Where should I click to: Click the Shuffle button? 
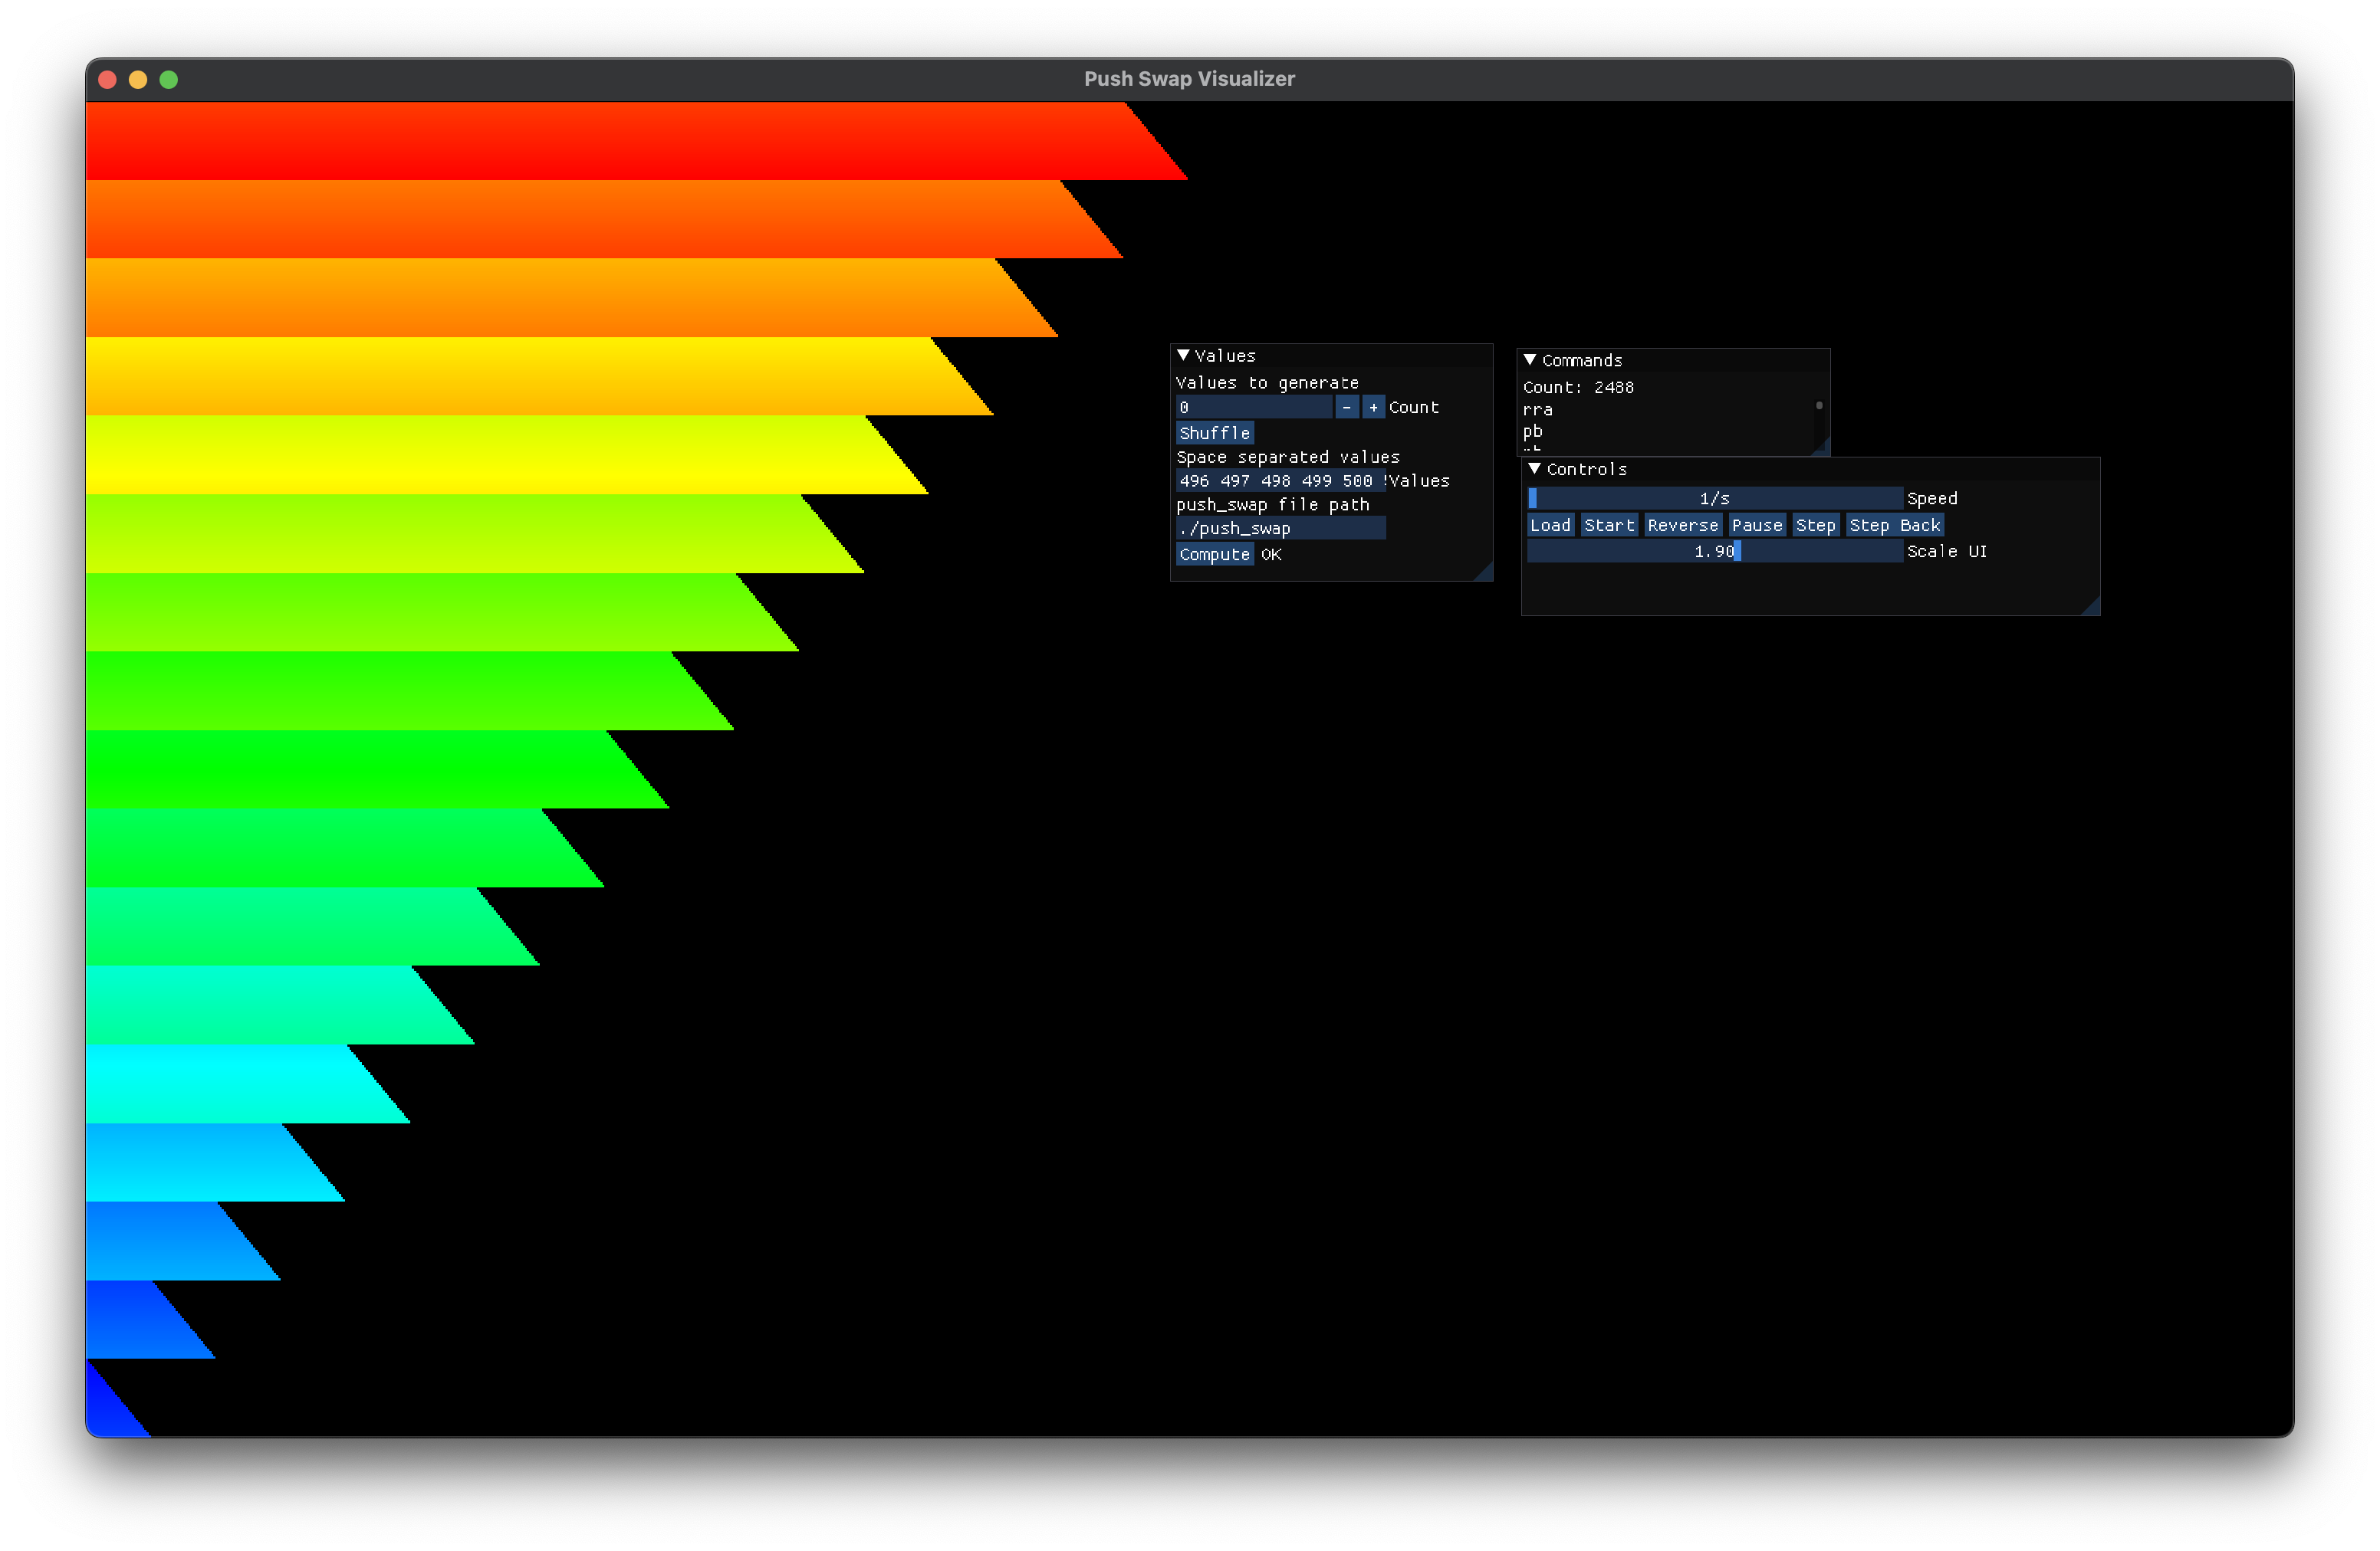[1214, 433]
